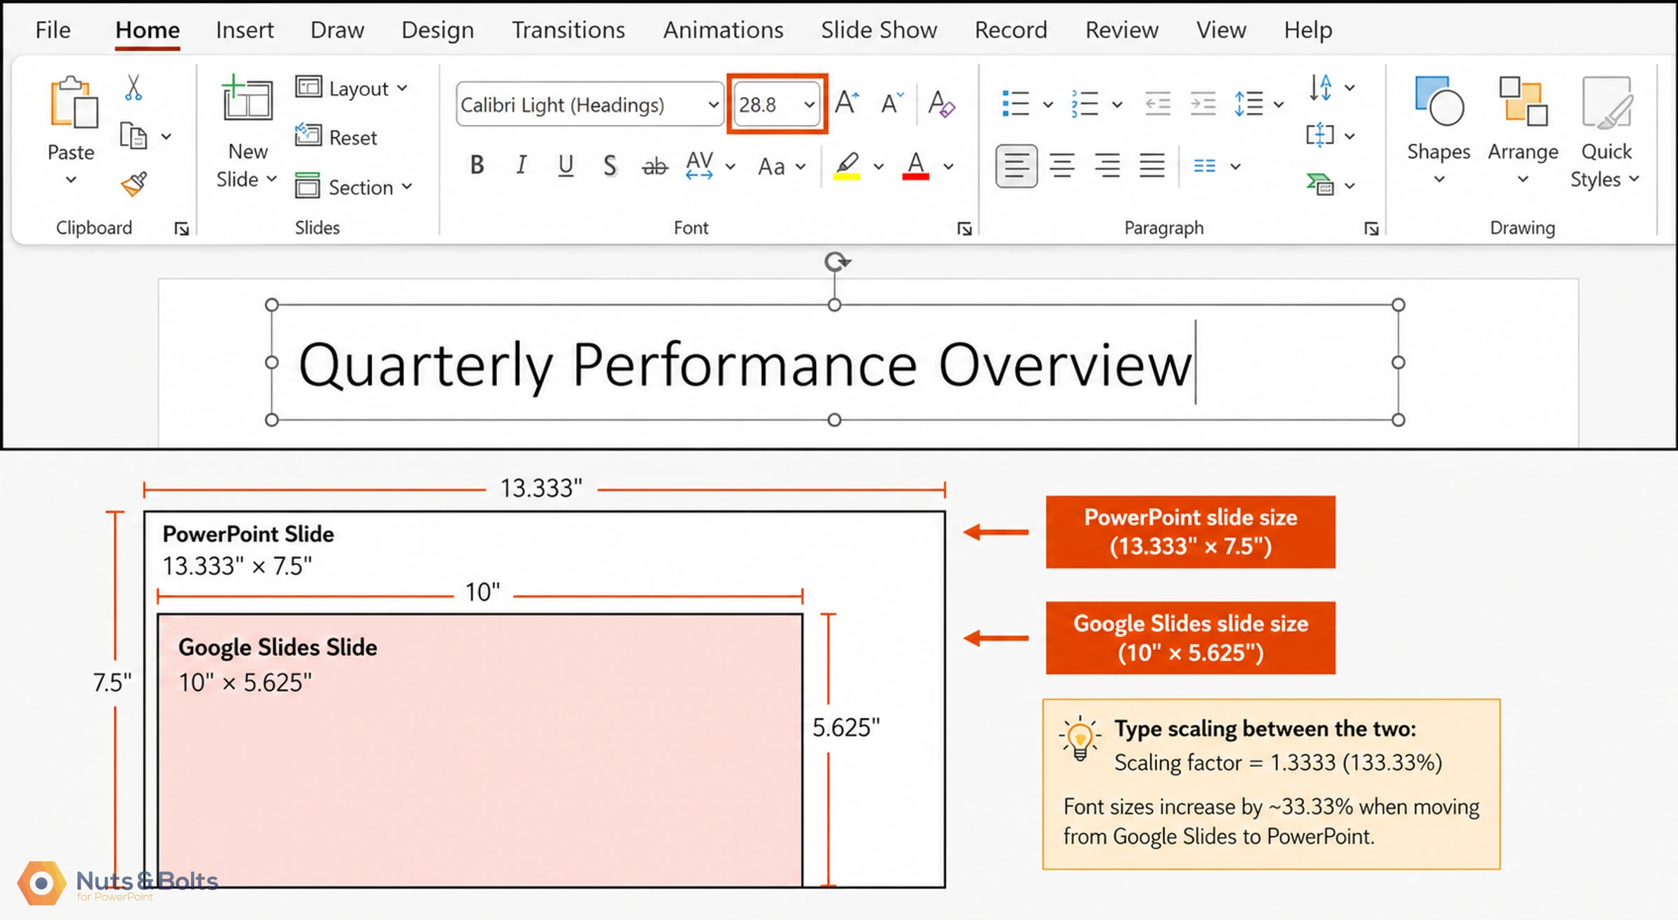Toggle text shadow
Screen dimensions: 1678x920
[x=610, y=166]
